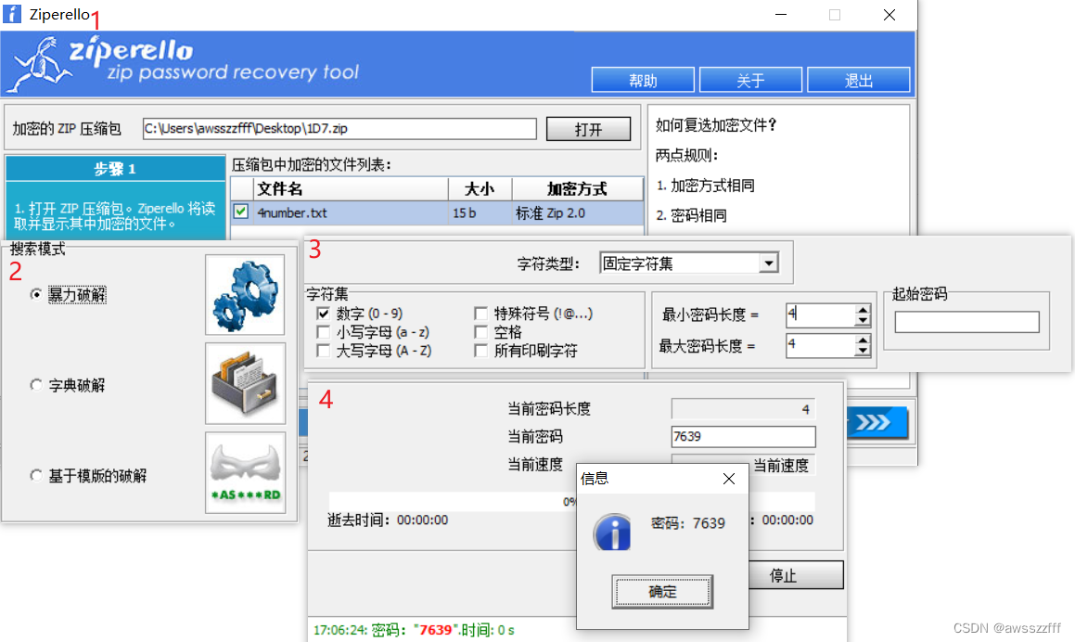The width and height of the screenshot is (1075, 642).
Task: Enable the 所有印刷字符 checkbox
Action: coord(481,351)
